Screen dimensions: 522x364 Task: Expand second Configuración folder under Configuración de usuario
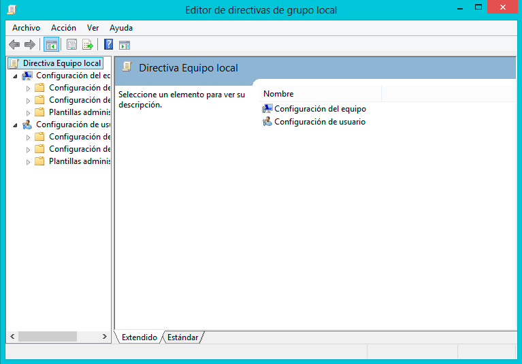point(28,150)
